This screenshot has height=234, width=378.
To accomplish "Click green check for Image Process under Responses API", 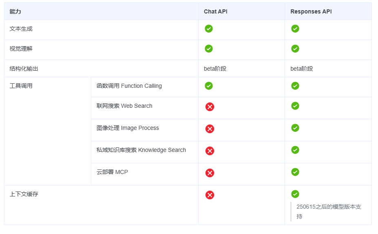I will tap(295, 128).
